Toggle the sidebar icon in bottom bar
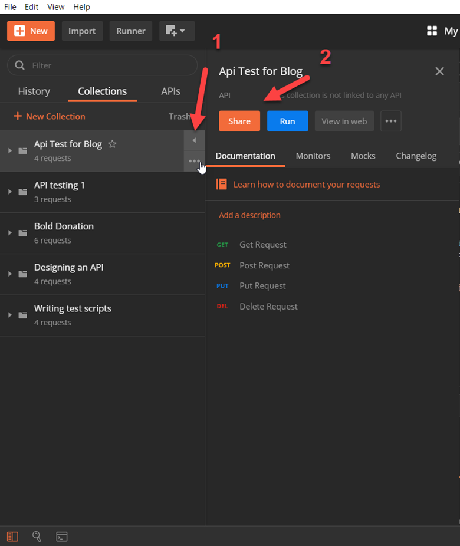Viewport: 460px width, 546px height. pos(12,536)
